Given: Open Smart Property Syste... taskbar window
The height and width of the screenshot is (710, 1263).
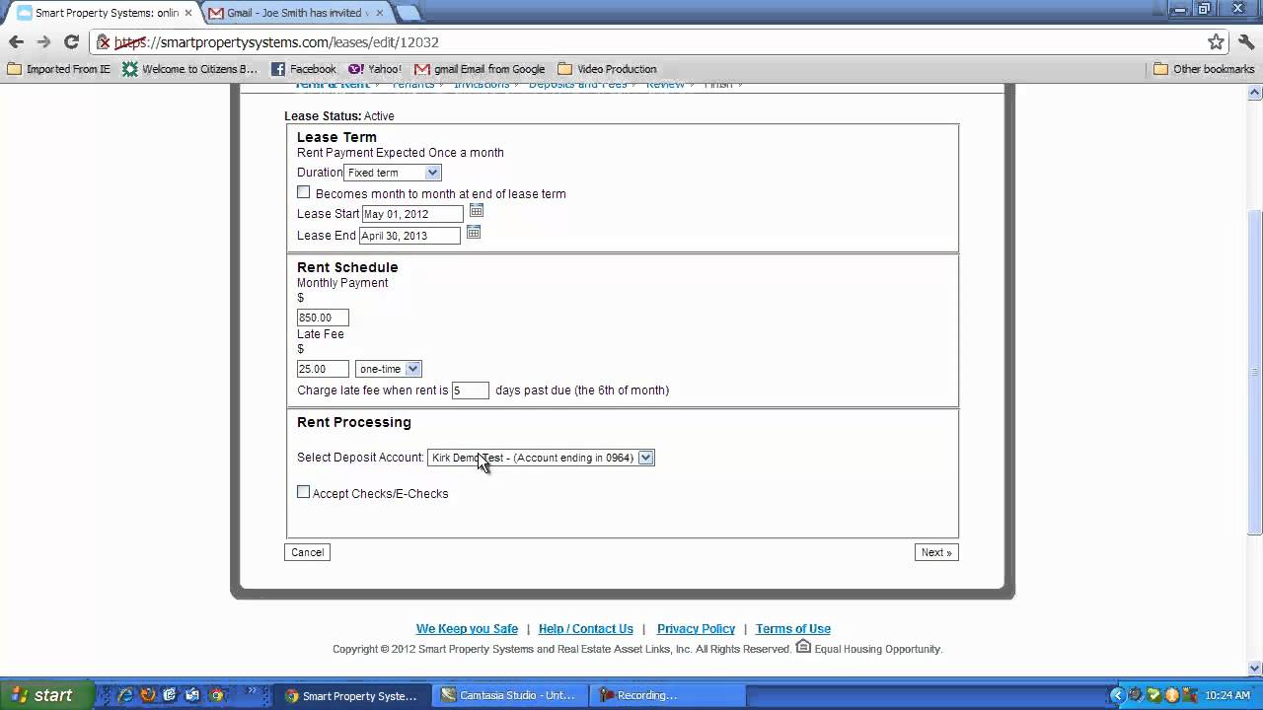Looking at the screenshot, I should coord(351,695).
